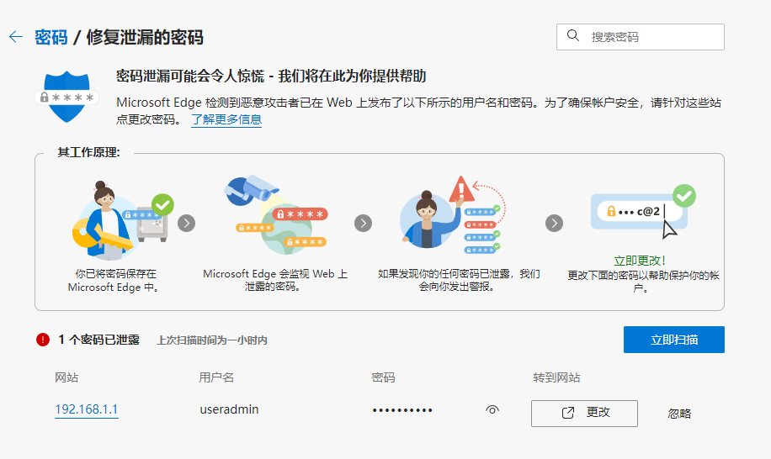The width and height of the screenshot is (771, 459).
Task: Reveal the password with the eye icon
Action: [492, 409]
